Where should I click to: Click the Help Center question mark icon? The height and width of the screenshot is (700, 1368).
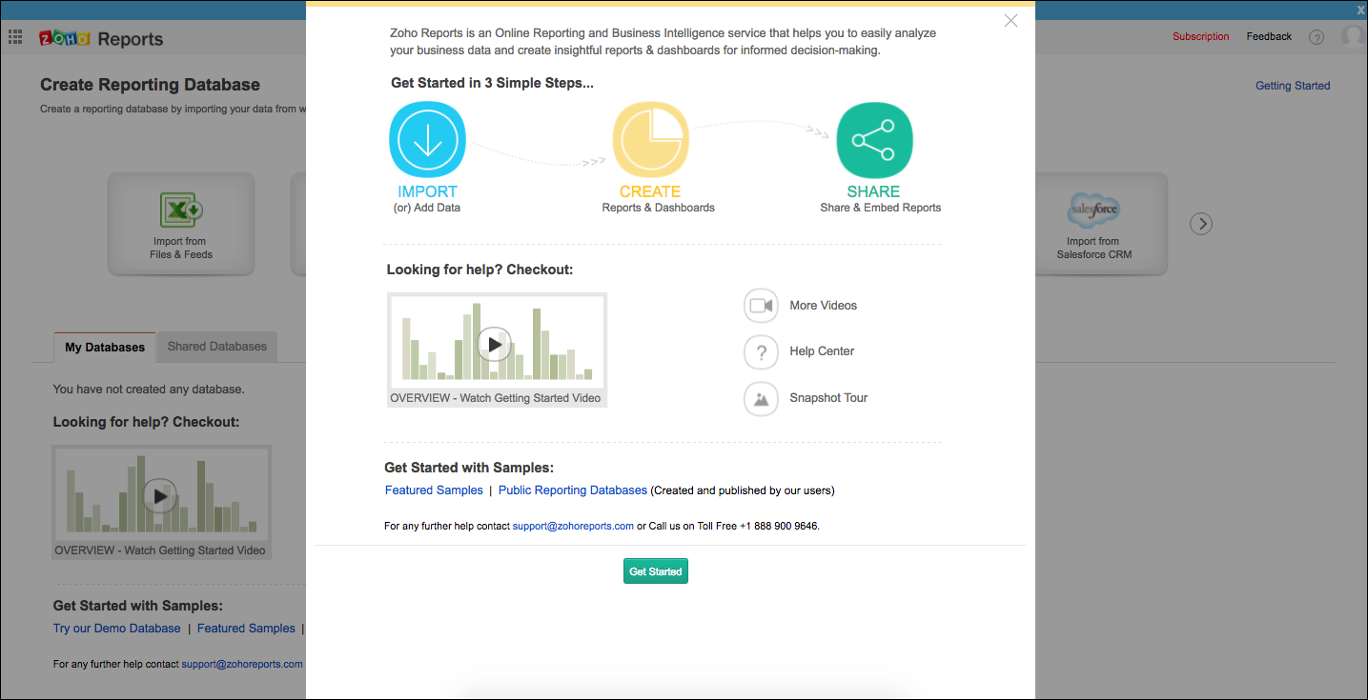[761, 351]
